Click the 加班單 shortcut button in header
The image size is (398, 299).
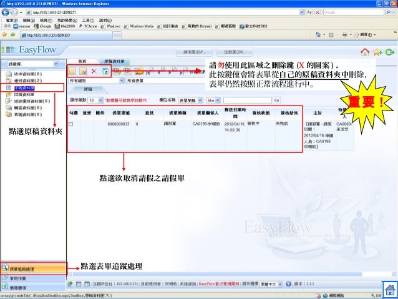point(235,52)
